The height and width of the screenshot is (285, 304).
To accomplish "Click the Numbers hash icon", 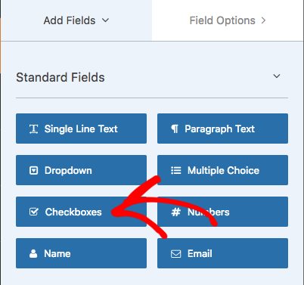I will pos(175,212).
